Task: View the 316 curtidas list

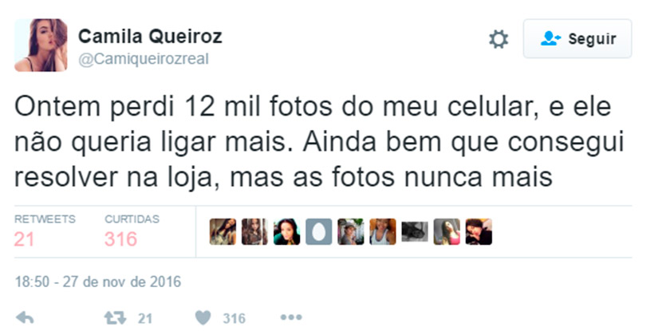Action: (132, 231)
